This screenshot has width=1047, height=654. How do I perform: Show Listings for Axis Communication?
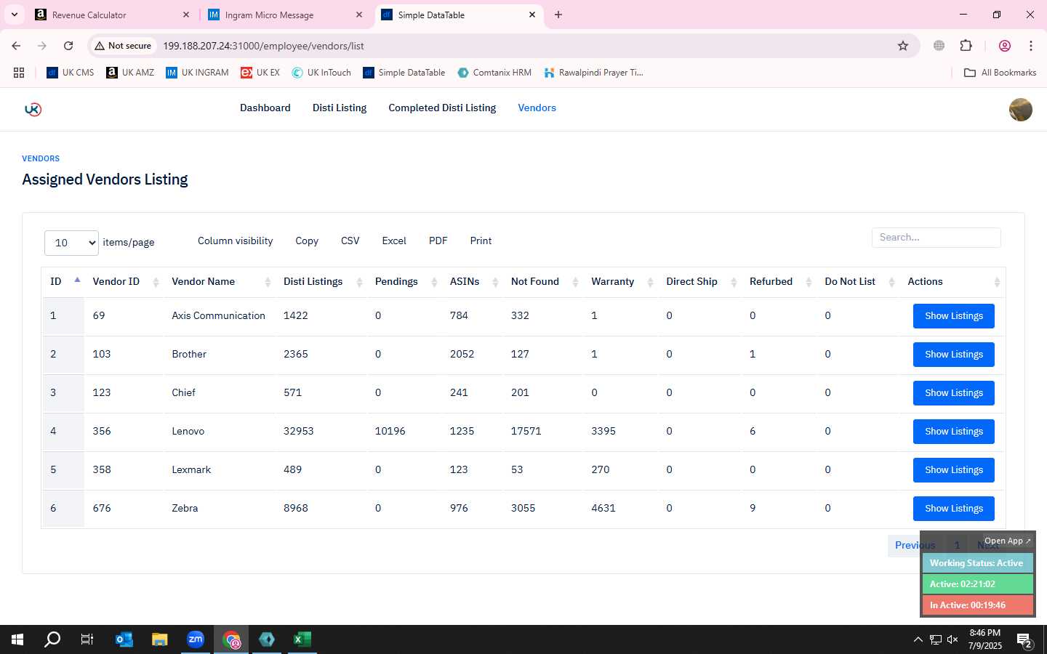[954, 316]
